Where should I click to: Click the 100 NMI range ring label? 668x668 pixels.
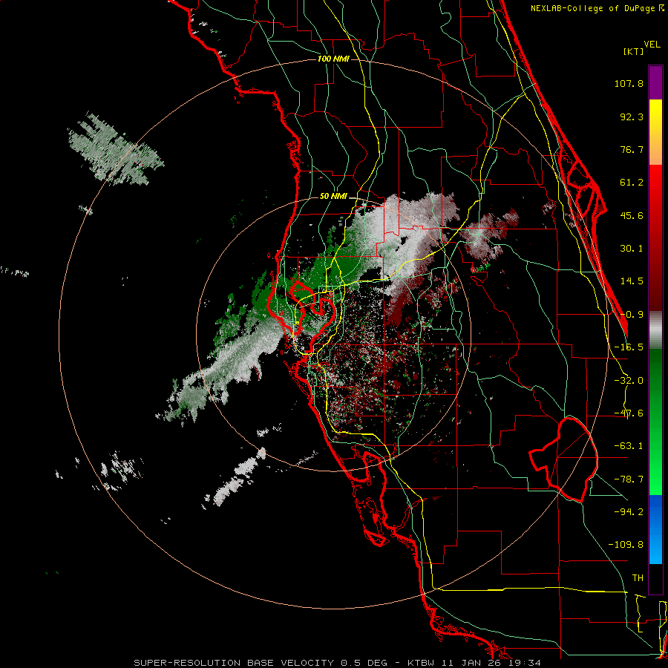[x=333, y=59]
